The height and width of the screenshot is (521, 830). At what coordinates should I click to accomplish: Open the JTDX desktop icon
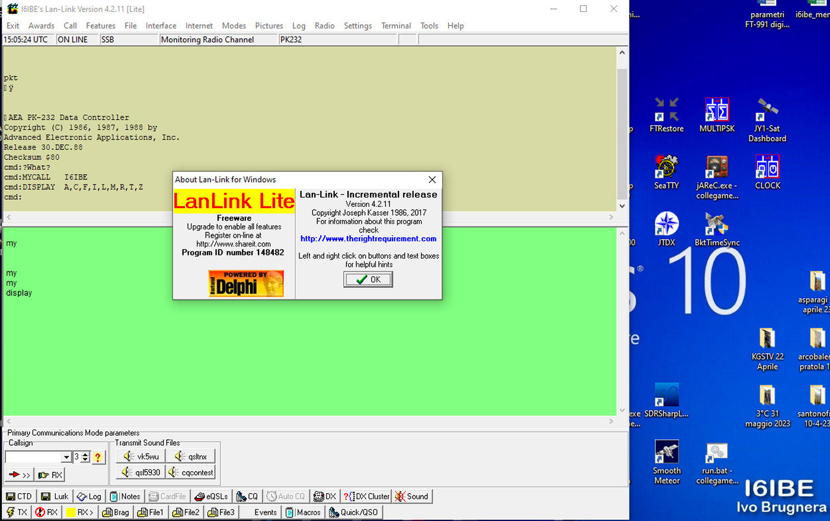click(666, 229)
